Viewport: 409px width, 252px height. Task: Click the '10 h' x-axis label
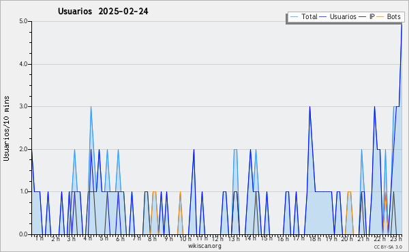point(185,239)
